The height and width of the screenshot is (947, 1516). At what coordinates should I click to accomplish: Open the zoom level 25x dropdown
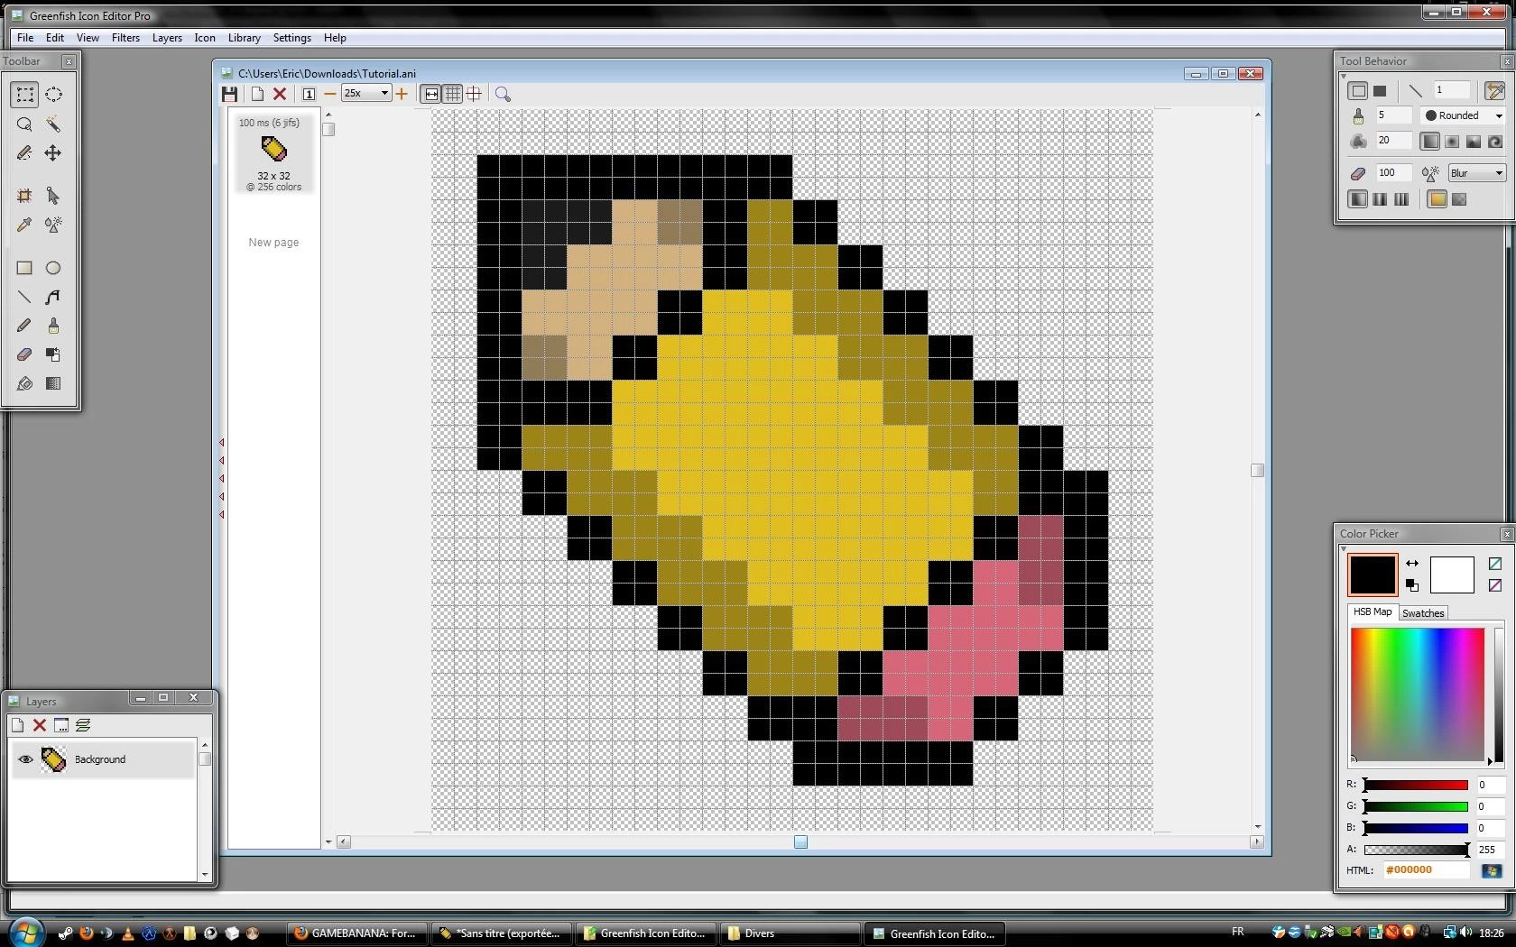384,93
